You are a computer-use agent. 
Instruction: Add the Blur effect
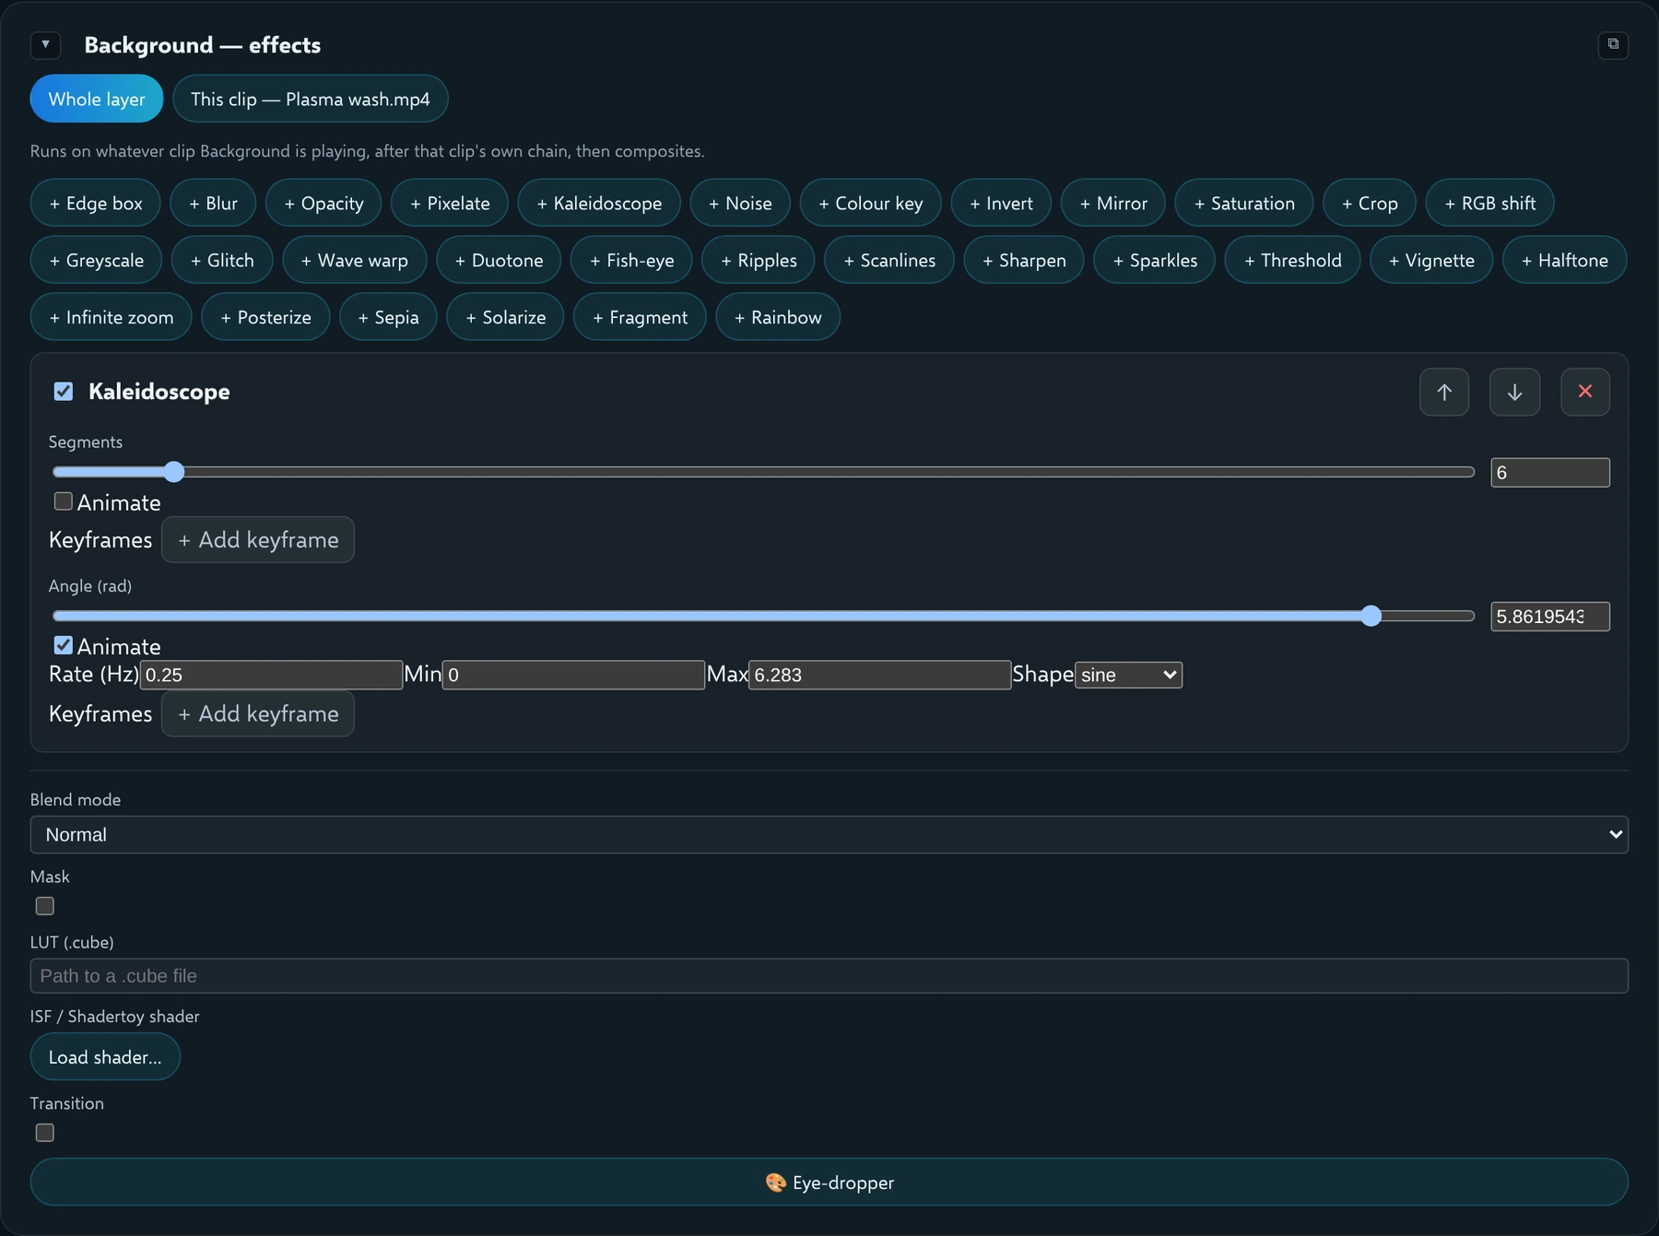(x=213, y=203)
